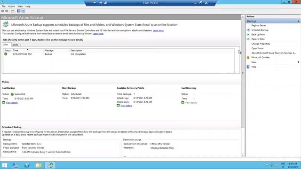Open the View menu

tap(20, 6)
